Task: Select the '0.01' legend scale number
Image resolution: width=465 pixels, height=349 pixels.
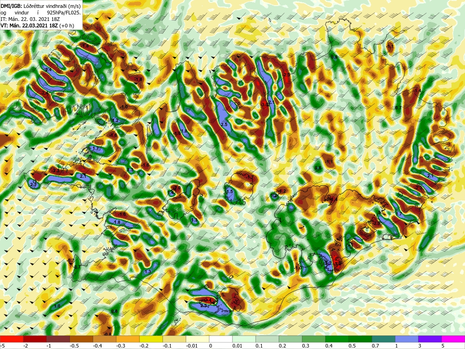Action: coord(237,346)
